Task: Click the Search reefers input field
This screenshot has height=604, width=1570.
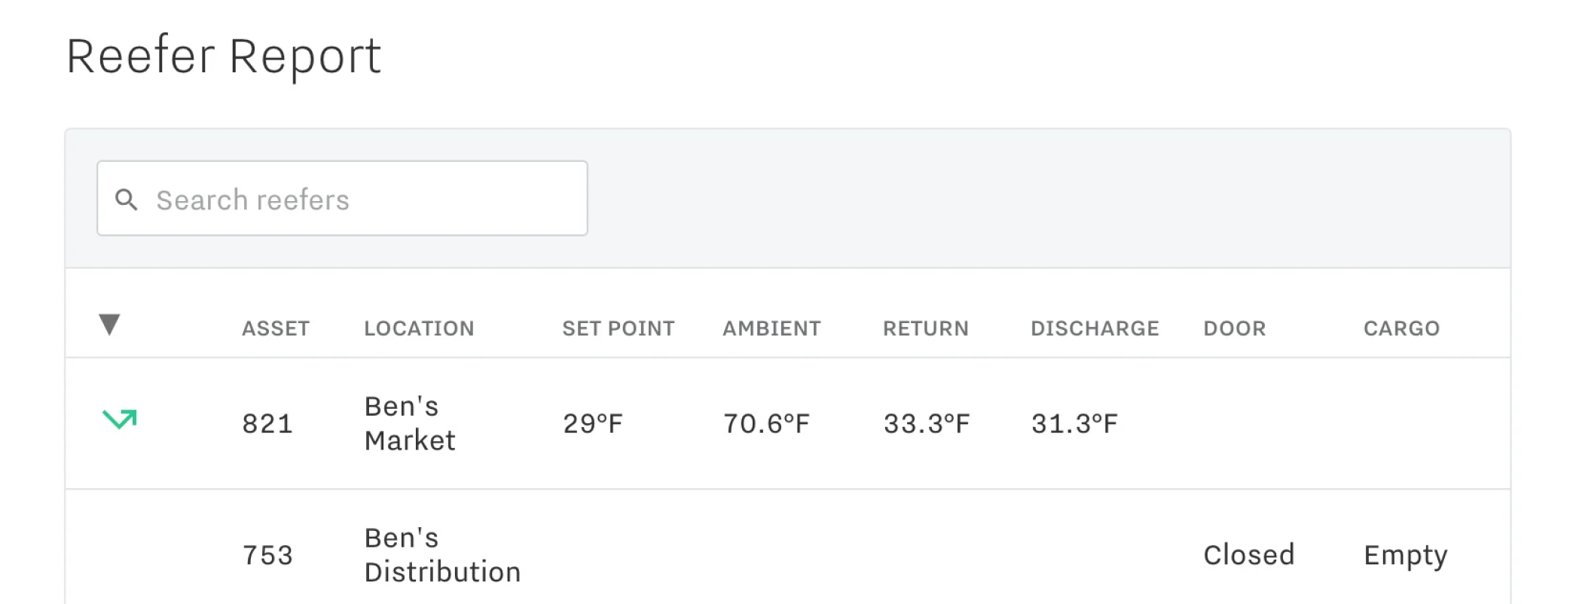Action: tap(342, 198)
